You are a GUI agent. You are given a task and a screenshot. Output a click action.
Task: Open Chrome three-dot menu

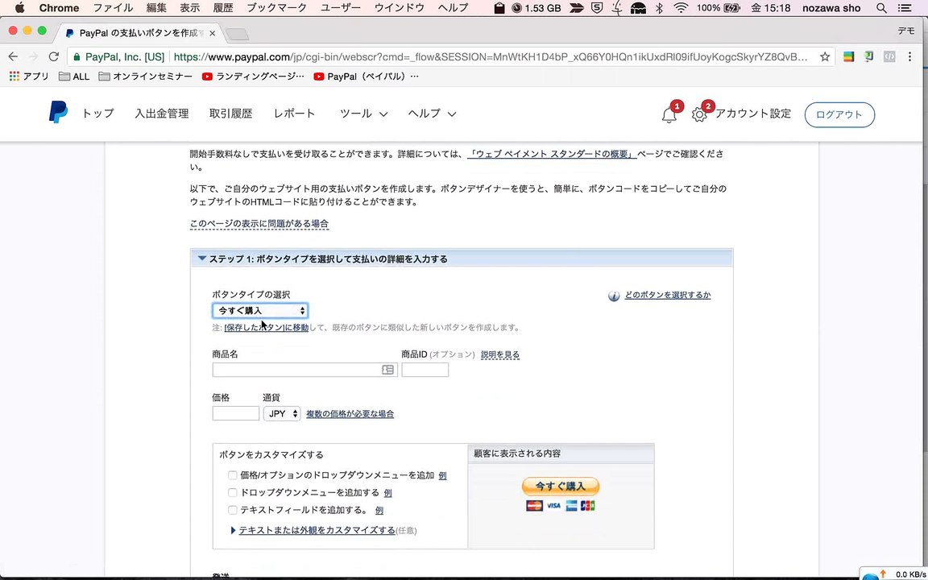[x=909, y=57]
